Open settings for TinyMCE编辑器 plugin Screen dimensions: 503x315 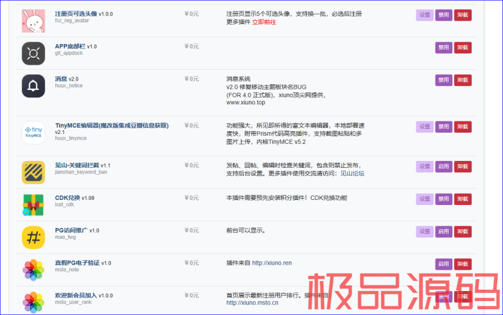425,127
